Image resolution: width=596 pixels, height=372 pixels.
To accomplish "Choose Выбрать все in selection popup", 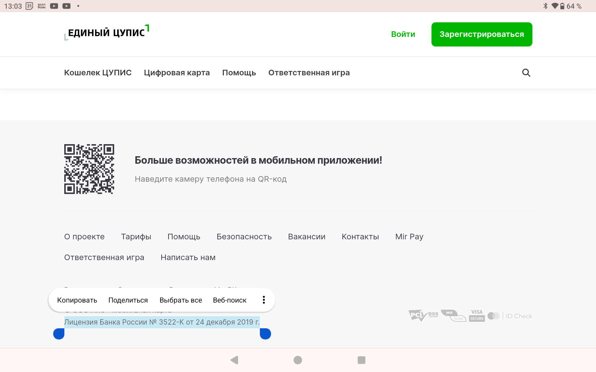I will point(181,300).
